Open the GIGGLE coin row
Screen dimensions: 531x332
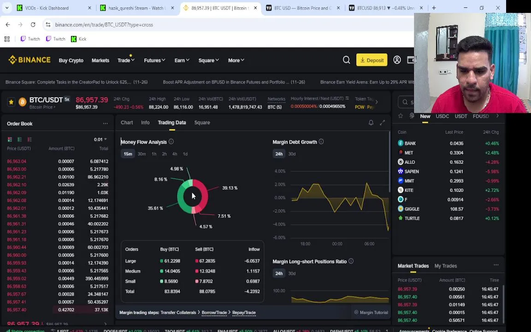448,209
